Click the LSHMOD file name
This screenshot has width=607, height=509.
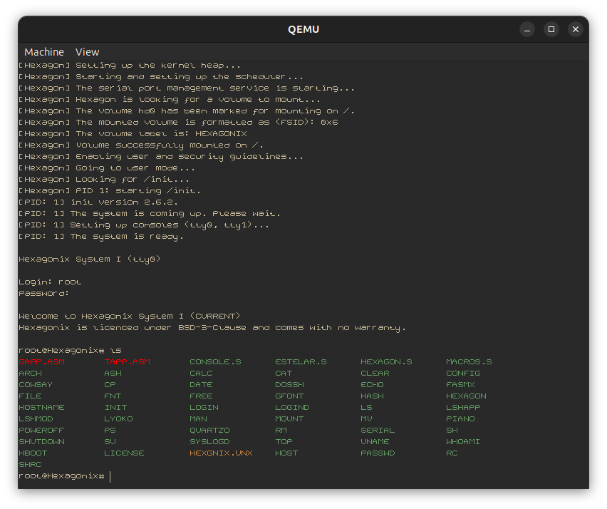coord(36,419)
